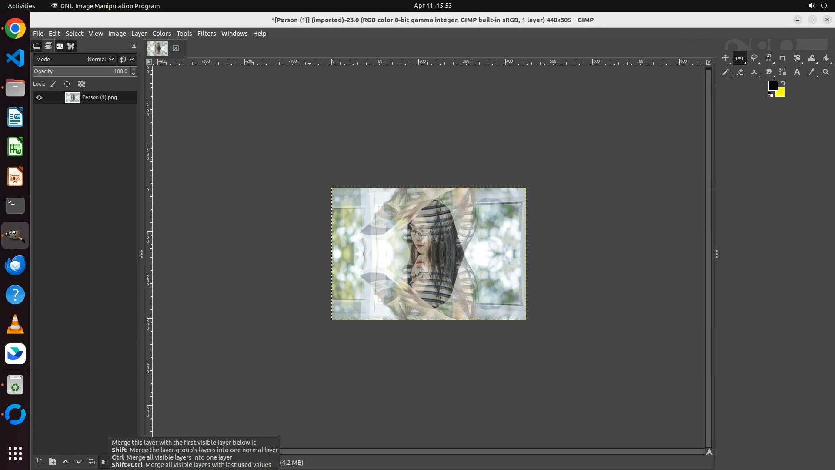
Task: Select the Move tool
Action: pyautogui.click(x=725, y=58)
